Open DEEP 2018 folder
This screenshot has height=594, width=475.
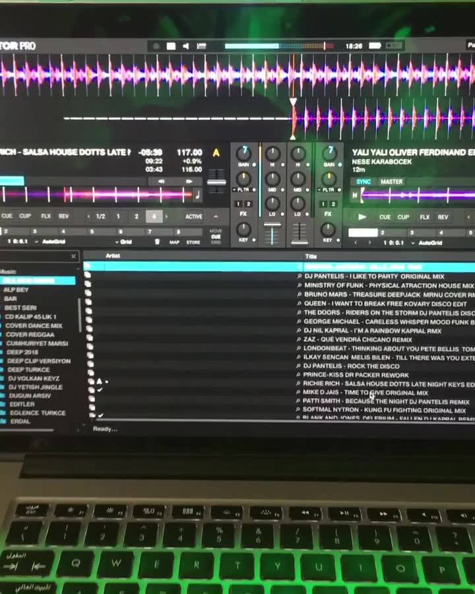tap(22, 352)
